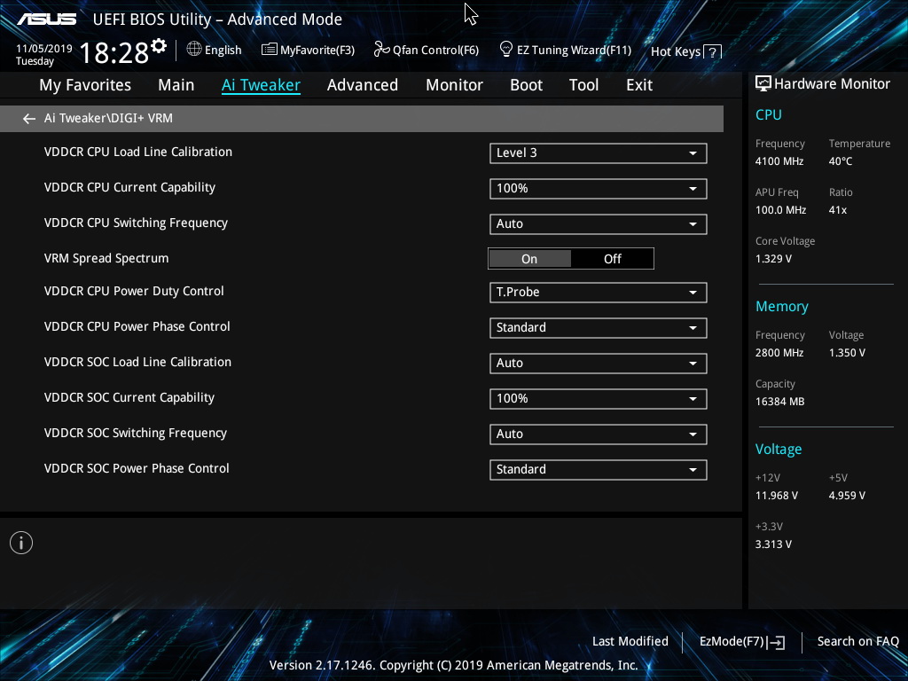Open the Boot tab

[526, 85]
